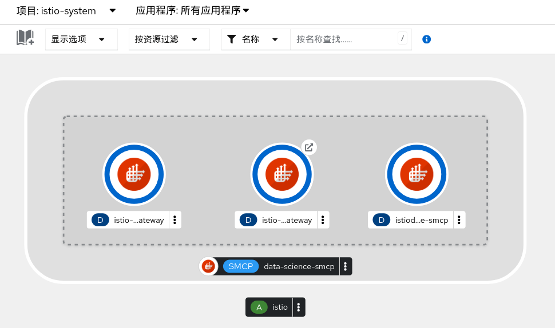Select the data-science-smcp label

[299, 266]
